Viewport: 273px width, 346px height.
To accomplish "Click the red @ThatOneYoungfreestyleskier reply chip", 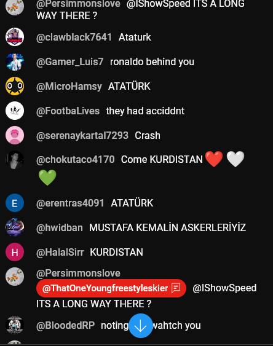I will [111, 288].
